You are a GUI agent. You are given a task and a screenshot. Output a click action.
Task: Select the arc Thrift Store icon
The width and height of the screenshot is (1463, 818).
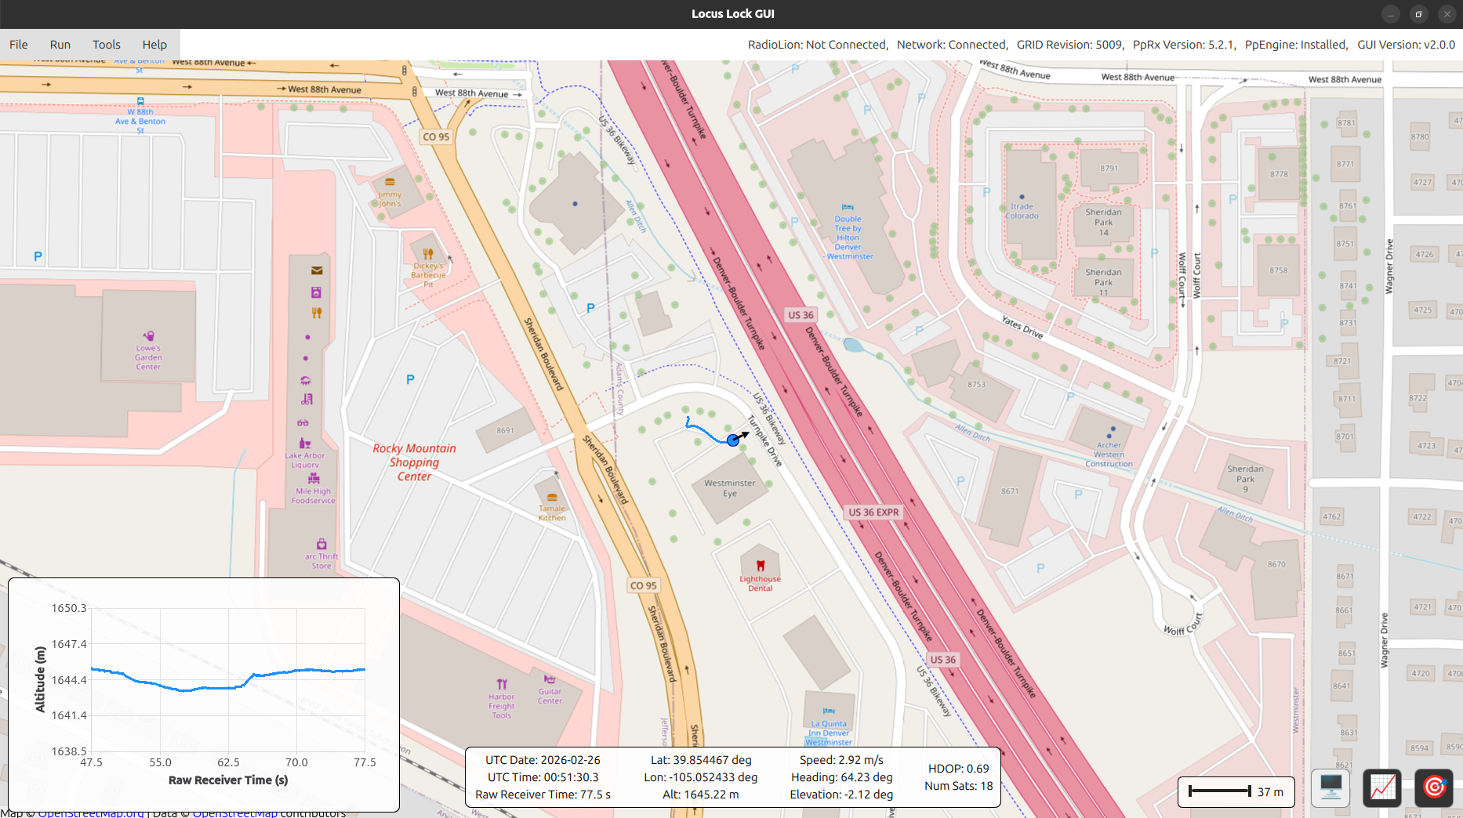coord(321,545)
